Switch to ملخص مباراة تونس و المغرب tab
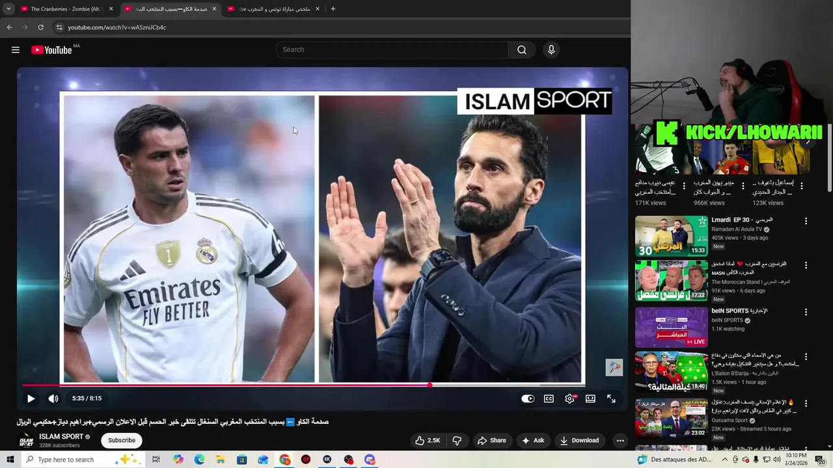Image resolution: width=833 pixels, height=468 pixels. (273, 9)
